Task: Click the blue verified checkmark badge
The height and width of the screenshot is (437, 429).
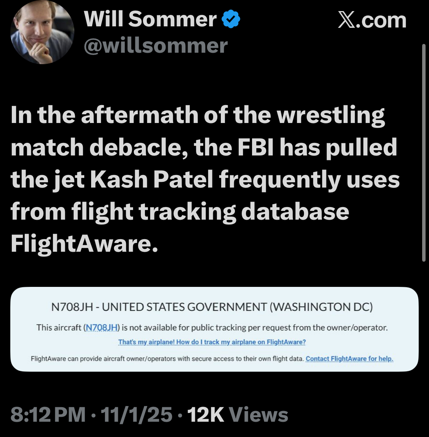Action: 231,19
